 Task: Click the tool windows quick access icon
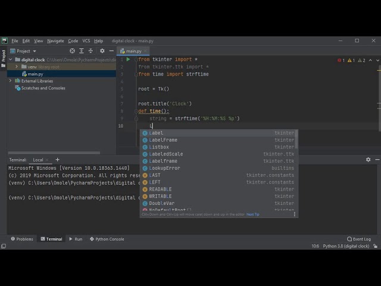tap(4, 246)
